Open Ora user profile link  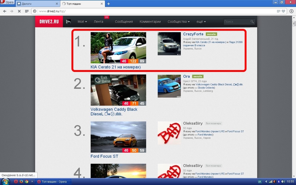tap(186, 76)
